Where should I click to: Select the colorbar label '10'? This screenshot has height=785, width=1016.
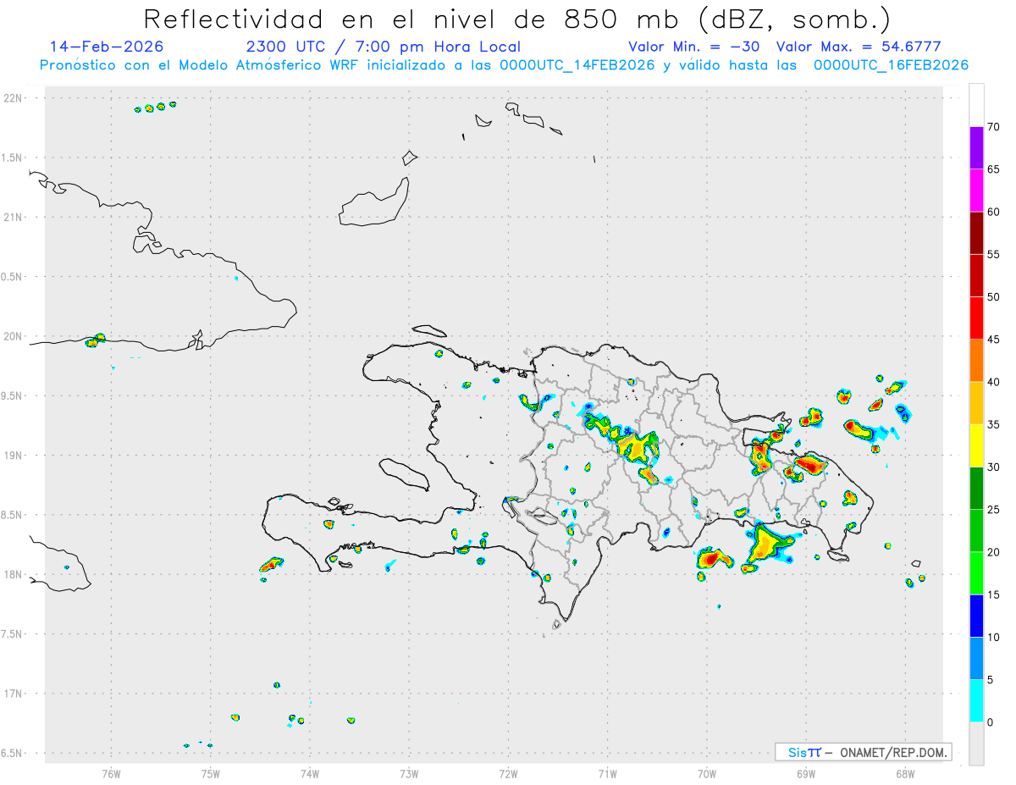point(994,638)
